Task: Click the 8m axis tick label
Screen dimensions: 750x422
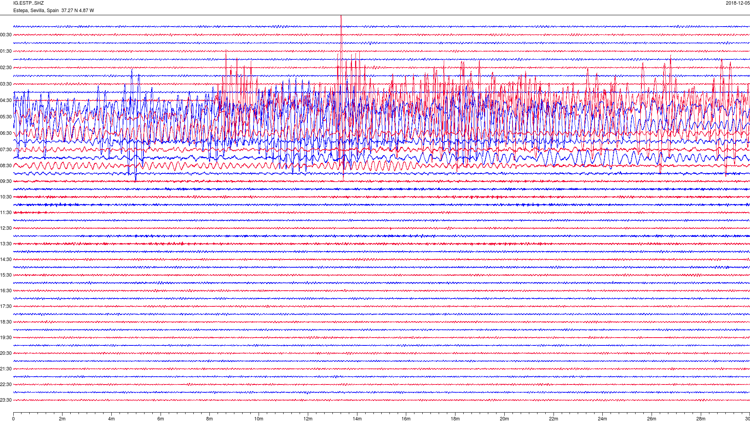Action: tap(210, 419)
